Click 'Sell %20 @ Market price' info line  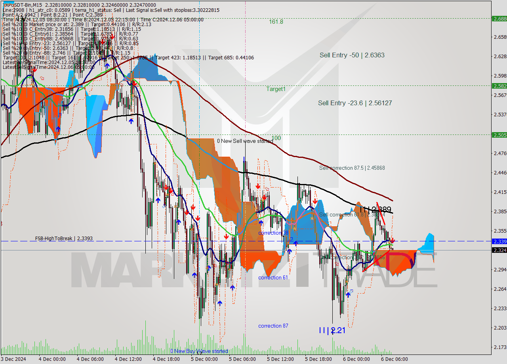pos(76,24)
